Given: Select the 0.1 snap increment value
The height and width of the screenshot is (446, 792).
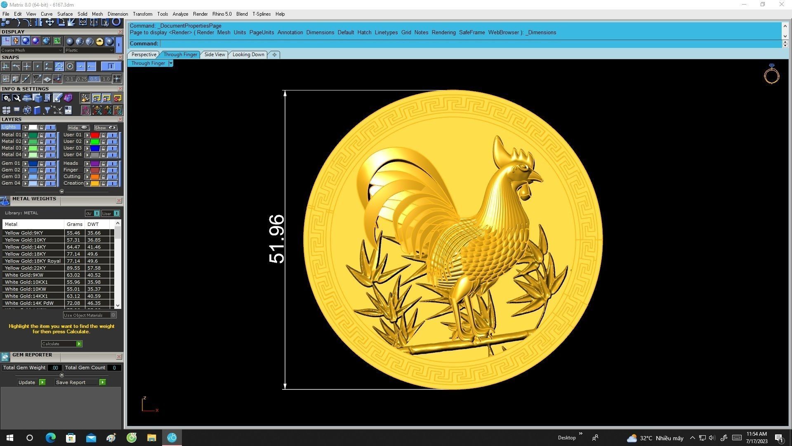Looking at the screenshot, I should click(x=70, y=79).
